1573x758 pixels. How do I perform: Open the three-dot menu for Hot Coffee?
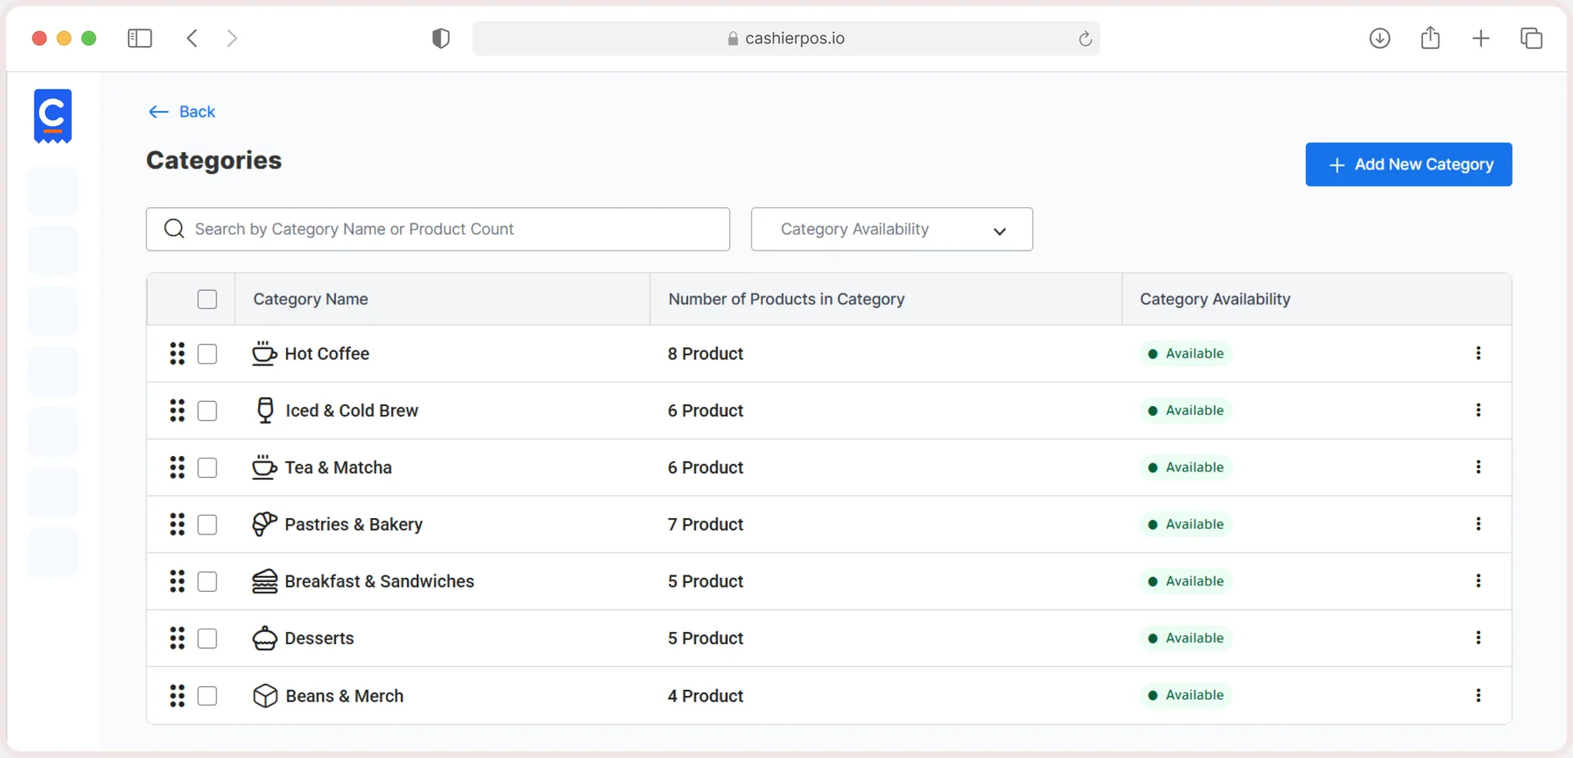1478,353
